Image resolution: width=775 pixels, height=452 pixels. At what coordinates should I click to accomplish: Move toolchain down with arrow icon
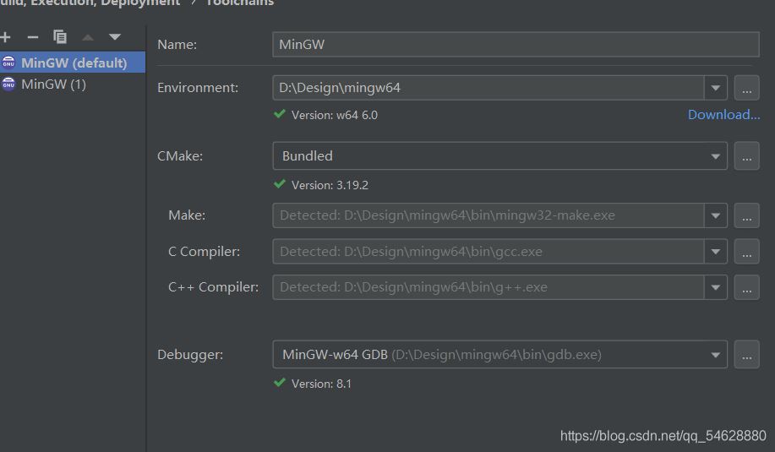pos(115,37)
